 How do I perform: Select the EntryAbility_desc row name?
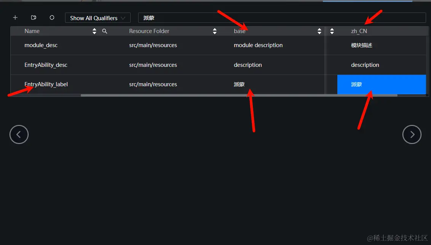tap(46, 65)
